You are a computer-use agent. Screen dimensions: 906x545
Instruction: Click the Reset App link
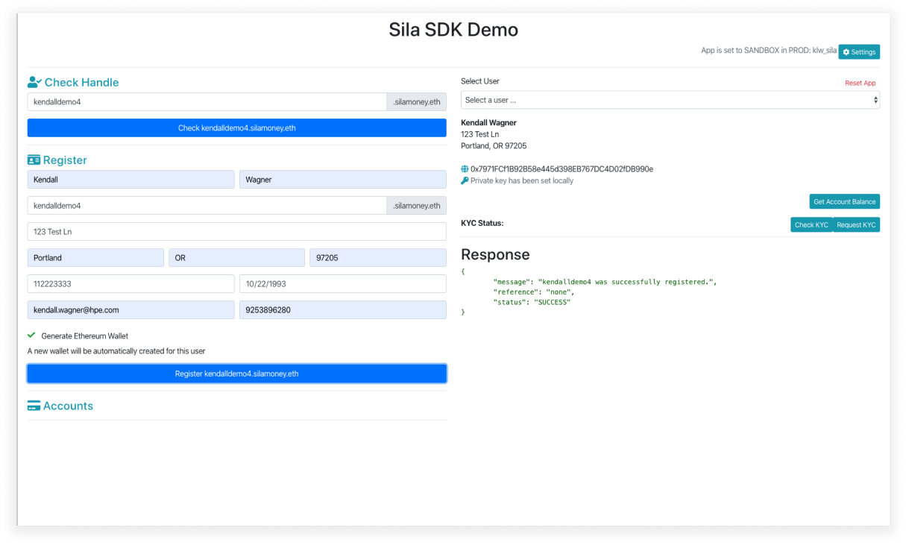[x=860, y=84]
